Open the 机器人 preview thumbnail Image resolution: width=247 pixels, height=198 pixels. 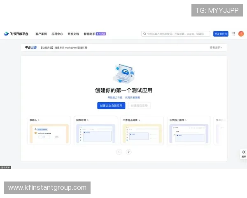point(49,134)
